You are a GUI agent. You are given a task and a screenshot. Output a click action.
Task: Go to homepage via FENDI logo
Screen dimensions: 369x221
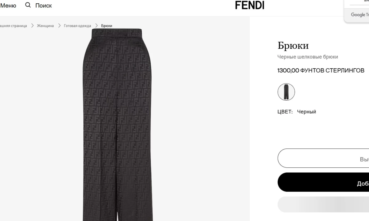click(x=250, y=5)
